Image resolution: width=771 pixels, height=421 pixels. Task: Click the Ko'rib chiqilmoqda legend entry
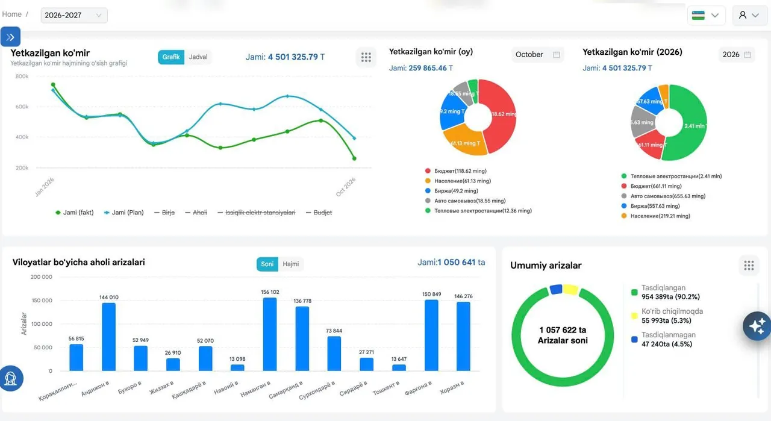click(667, 316)
